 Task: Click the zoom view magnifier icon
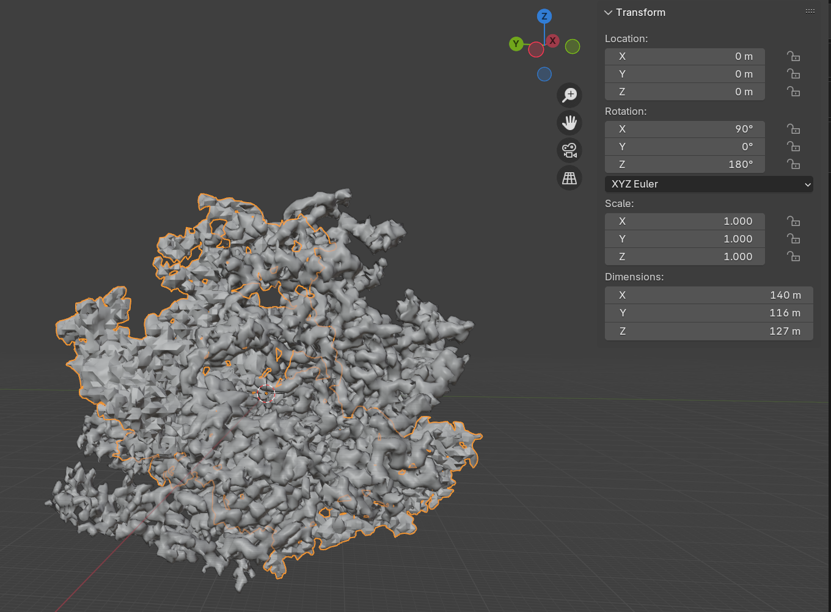point(569,95)
